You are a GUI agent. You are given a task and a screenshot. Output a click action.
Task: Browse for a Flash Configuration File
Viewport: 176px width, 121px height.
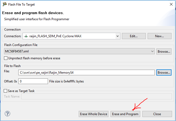point(164,52)
